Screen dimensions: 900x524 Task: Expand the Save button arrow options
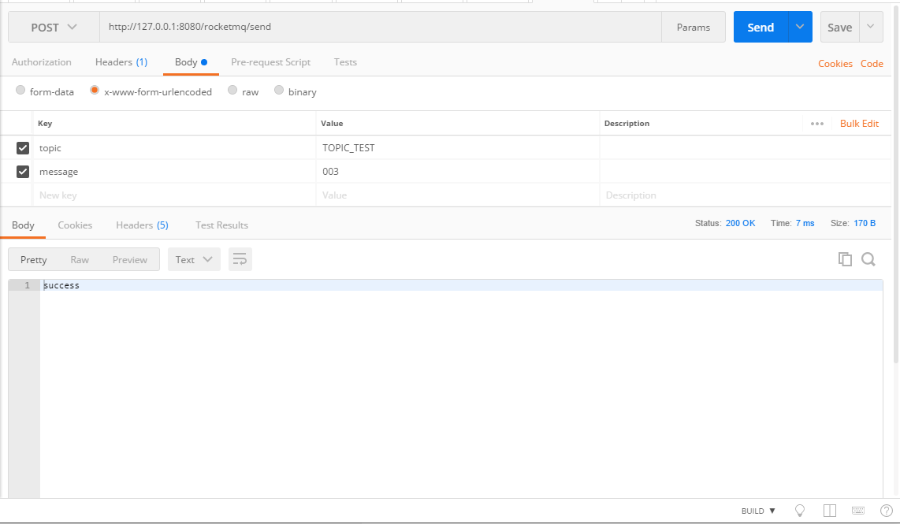pos(871,27)
